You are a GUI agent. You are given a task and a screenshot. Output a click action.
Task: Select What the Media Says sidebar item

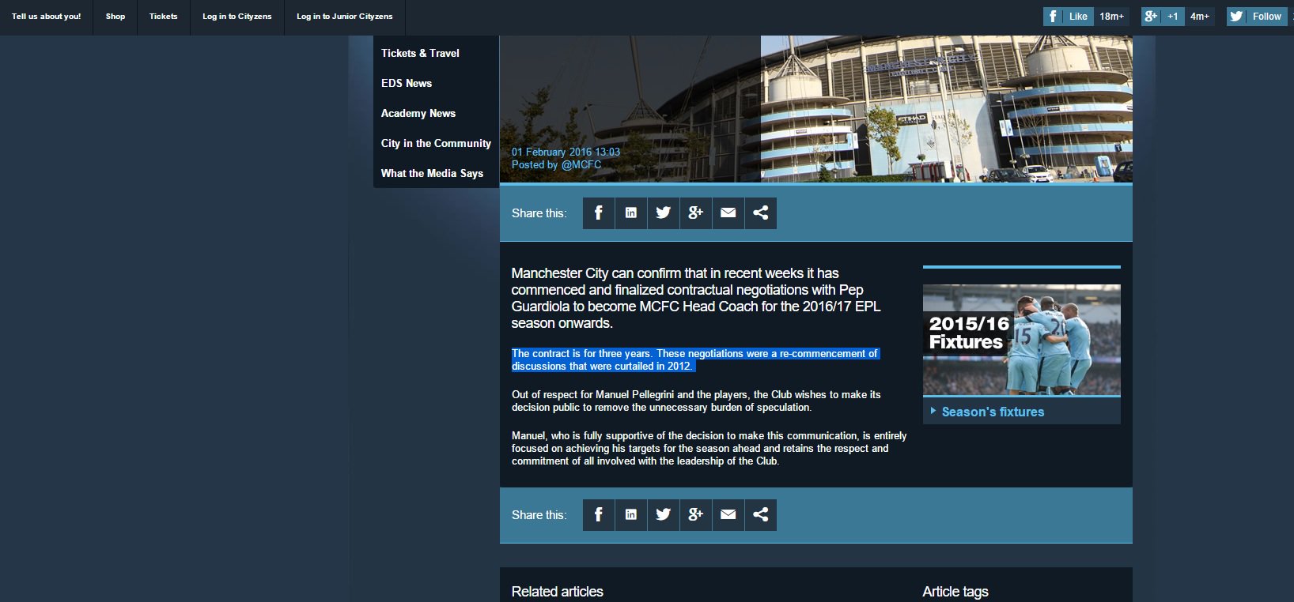tap(432, 173)
